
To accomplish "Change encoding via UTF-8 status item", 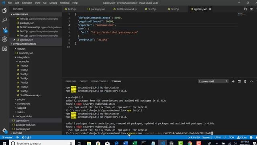I will pyautogui.click(x=218, y=137).
